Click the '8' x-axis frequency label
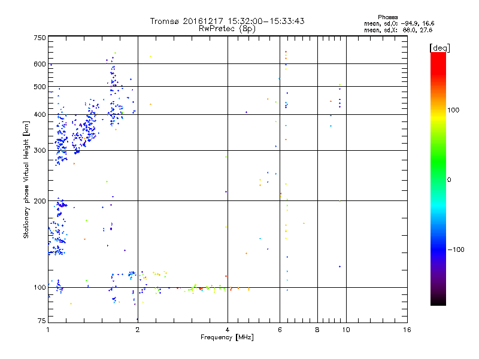 317,330
